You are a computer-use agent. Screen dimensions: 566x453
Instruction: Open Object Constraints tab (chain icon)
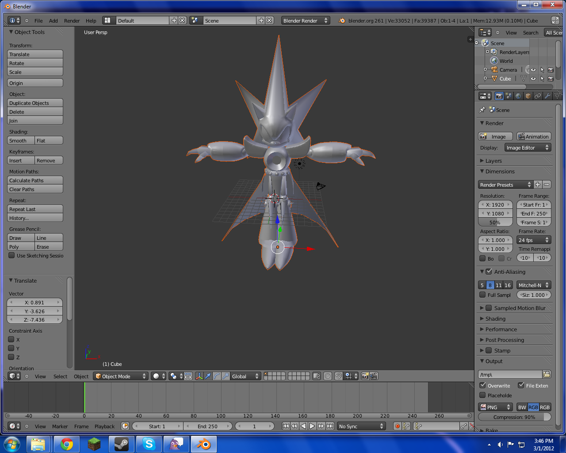point(538,96)
